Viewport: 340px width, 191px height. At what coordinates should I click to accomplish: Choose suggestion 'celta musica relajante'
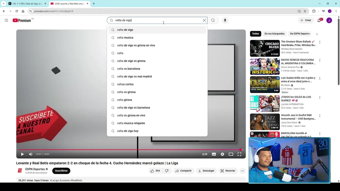[x=157, y=123]
